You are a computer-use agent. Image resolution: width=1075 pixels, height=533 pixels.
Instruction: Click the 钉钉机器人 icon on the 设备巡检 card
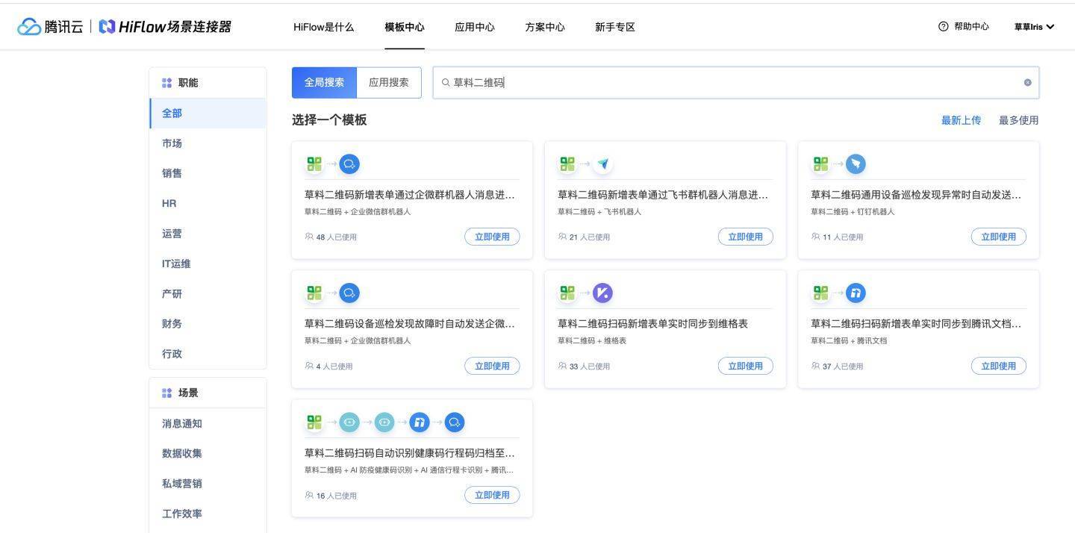tap(856, 163)
